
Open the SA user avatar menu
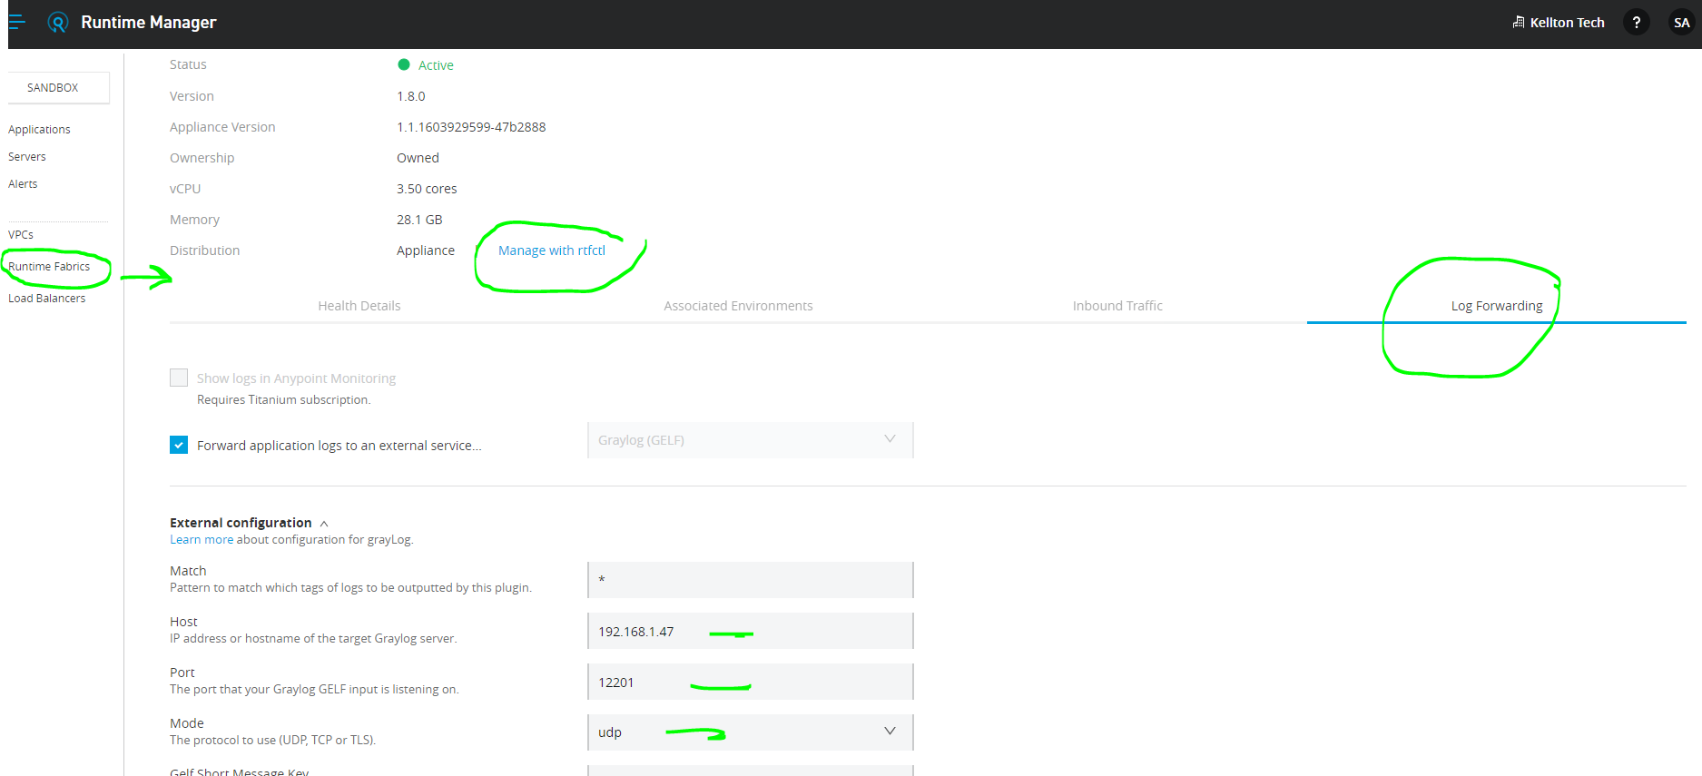click(1681, 23)
